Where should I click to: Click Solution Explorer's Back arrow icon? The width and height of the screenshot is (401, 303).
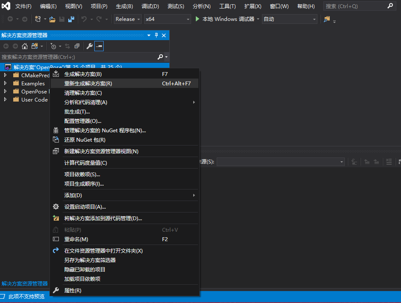(x=6, y=46)
